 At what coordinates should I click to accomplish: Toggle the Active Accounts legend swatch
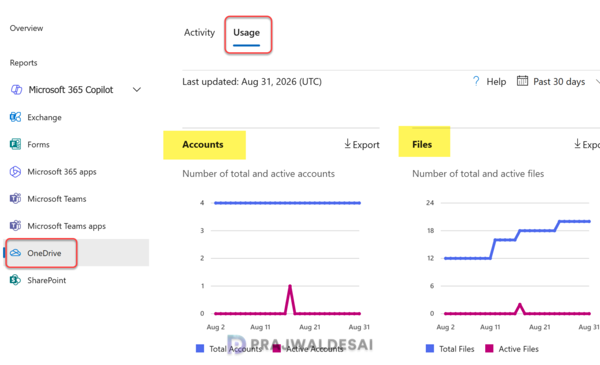click(x=277, y=349)
